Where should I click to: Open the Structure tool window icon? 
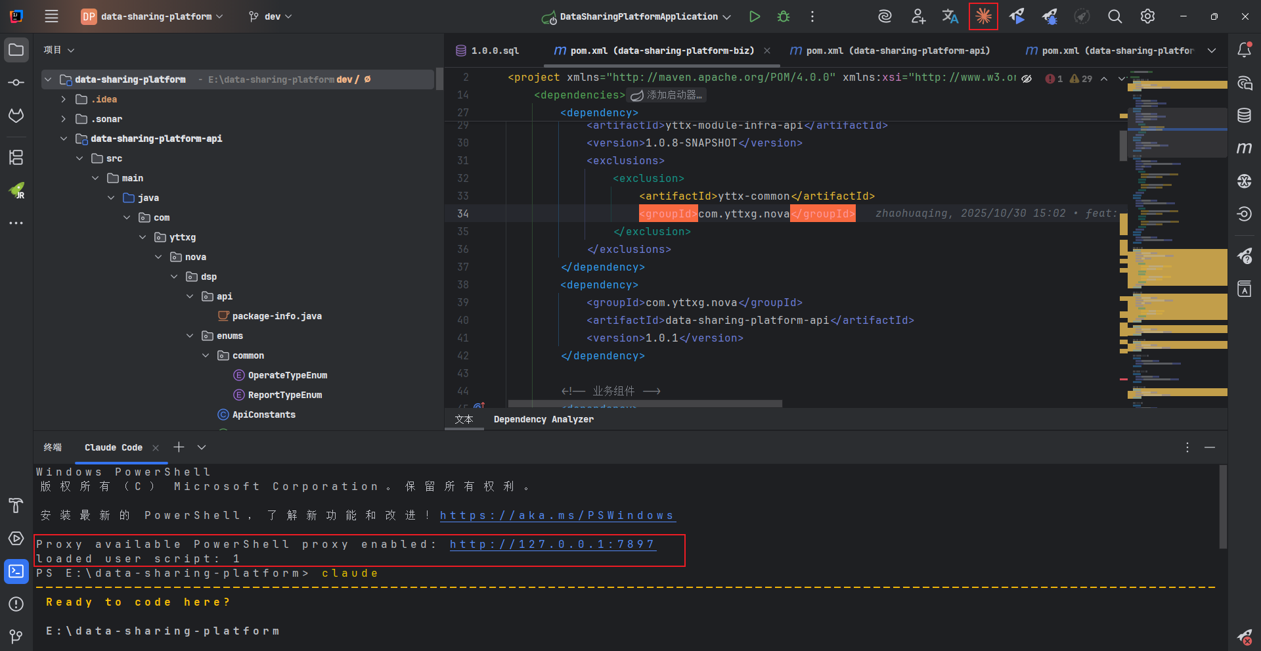16,157
